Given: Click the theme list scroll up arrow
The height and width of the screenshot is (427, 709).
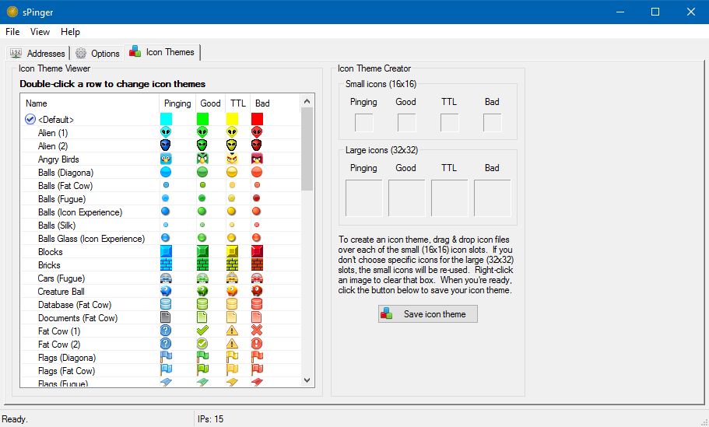Looking at the screenshot, I should (x=307, y=101).
